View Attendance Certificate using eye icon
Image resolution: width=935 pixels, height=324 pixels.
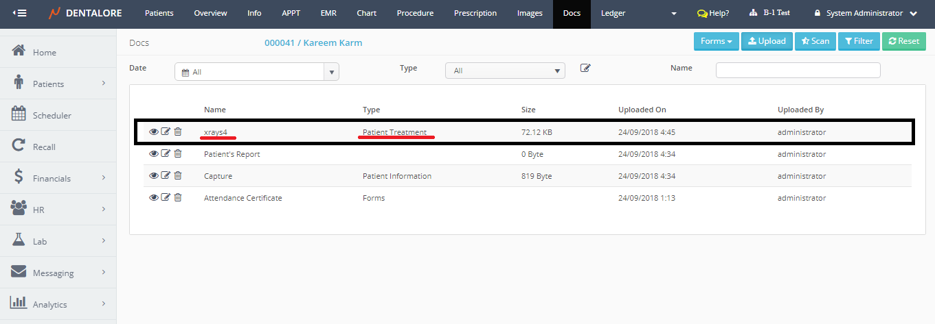click(154, 198)
